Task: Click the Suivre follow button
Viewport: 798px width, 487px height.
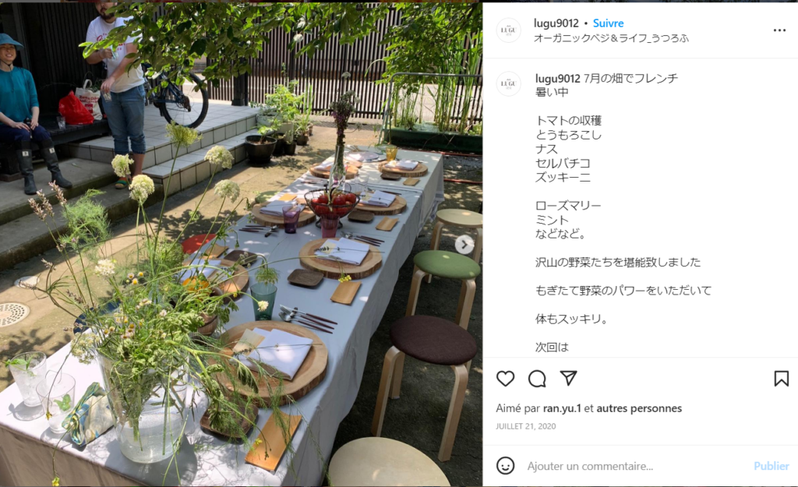Action: point(608,23)
